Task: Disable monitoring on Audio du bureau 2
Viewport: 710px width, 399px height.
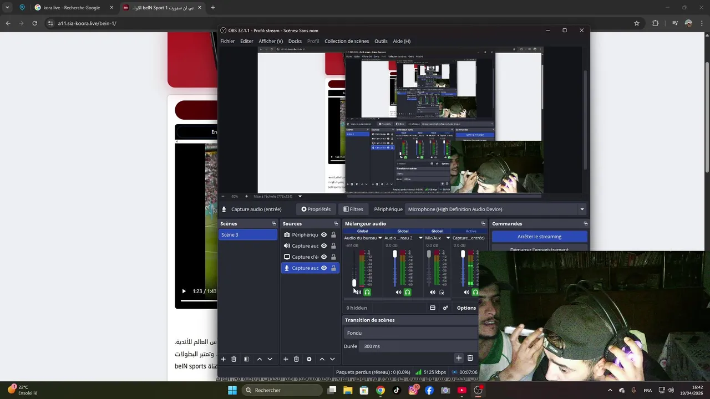Action: click(x=408, y=292)
